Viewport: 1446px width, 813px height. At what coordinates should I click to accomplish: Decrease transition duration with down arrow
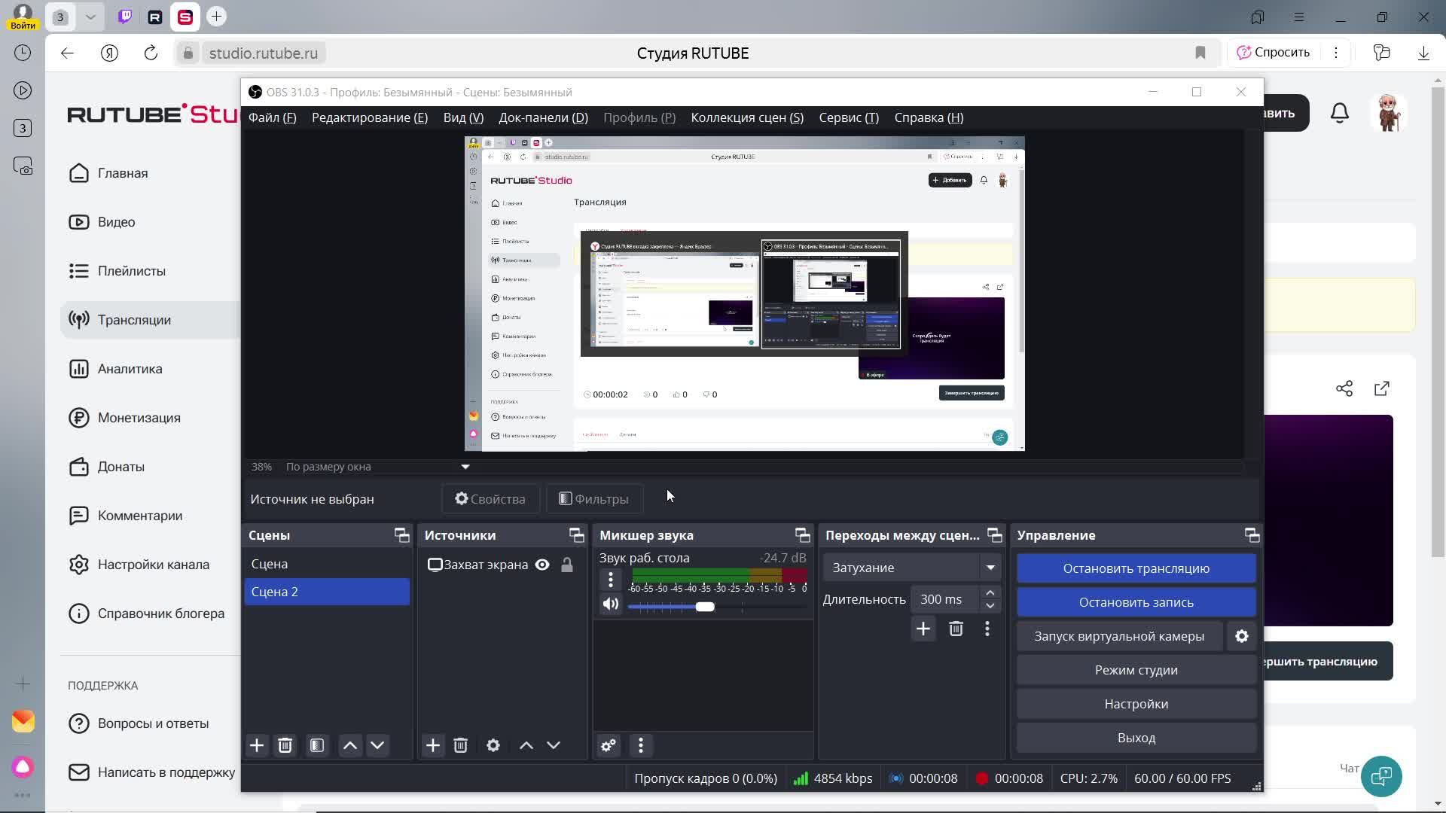[x=990, y=605]
